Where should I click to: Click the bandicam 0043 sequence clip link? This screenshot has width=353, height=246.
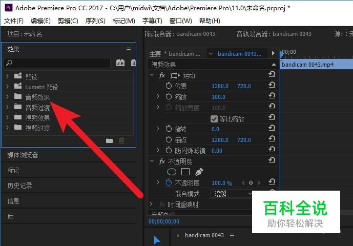click(x=240, y=54)
